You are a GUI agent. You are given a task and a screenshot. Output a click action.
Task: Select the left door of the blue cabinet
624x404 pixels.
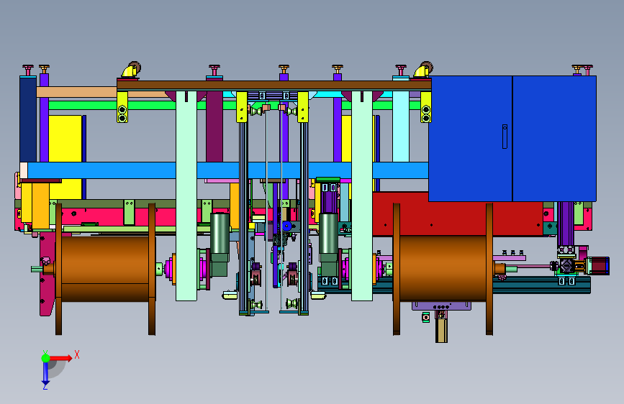tap(471, 138)
